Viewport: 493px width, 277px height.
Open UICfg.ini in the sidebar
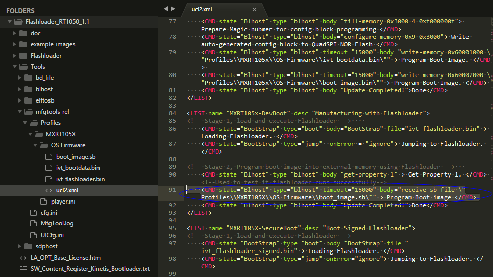(52, 235)
